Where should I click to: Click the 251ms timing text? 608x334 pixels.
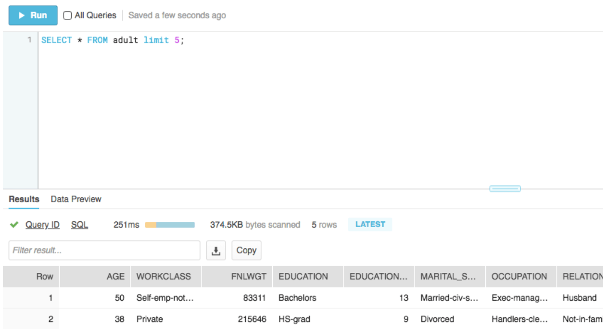coord(126,225)
